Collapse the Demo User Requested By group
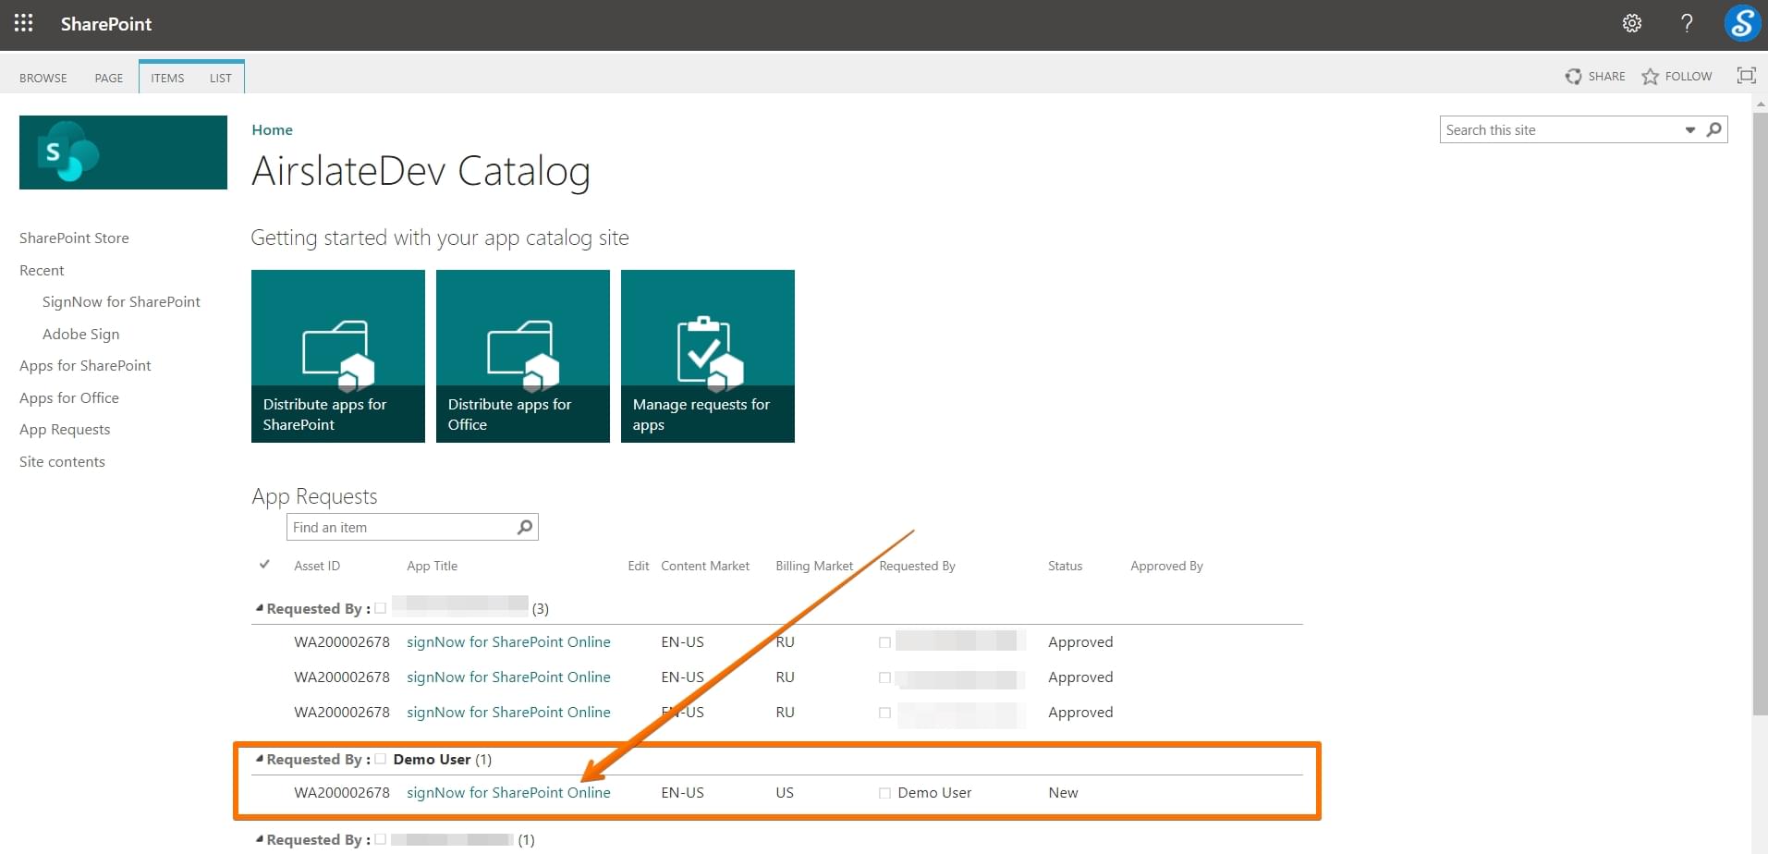 click(x=260, y=759)
